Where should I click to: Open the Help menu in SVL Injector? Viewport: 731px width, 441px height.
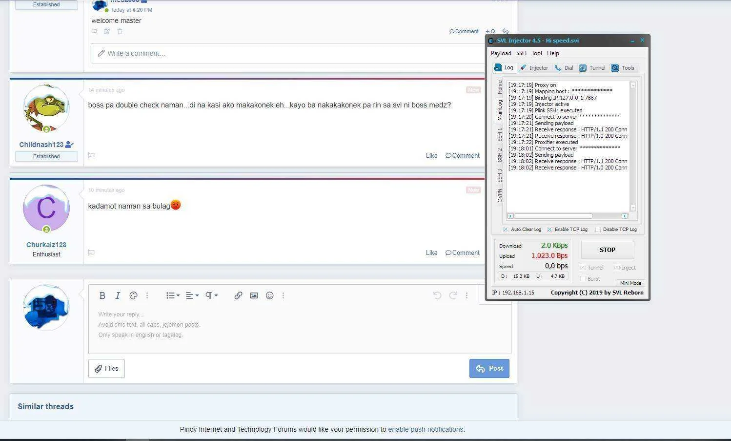click(553, 53)
